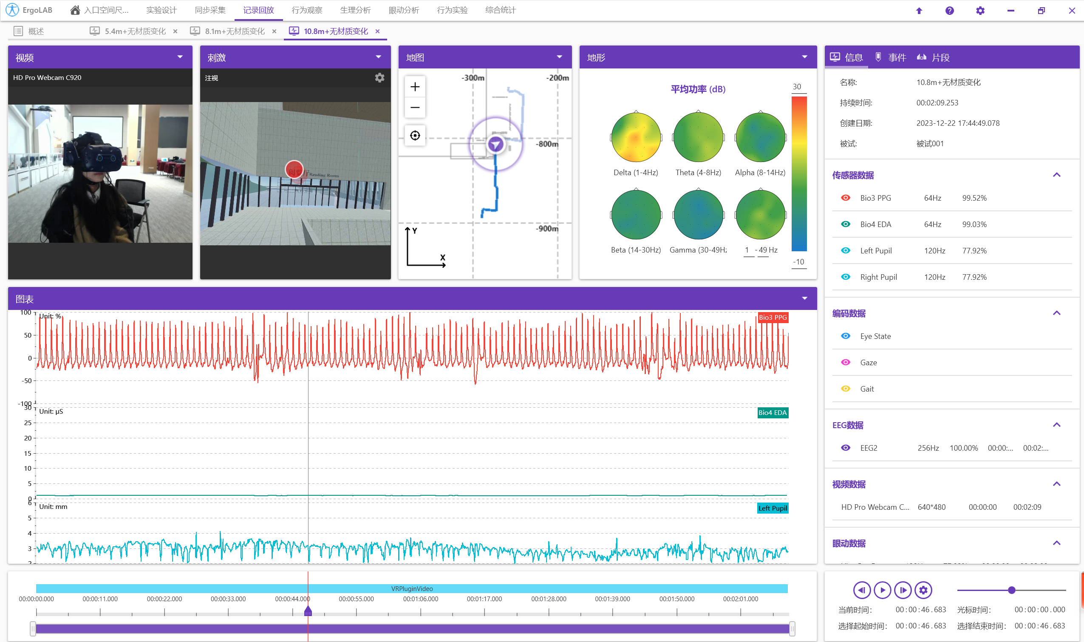Click the map recenter target icon

click(x=415, y=136)
